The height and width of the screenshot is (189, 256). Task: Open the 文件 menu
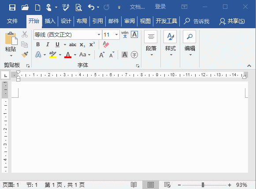click(x=12, y=21)
